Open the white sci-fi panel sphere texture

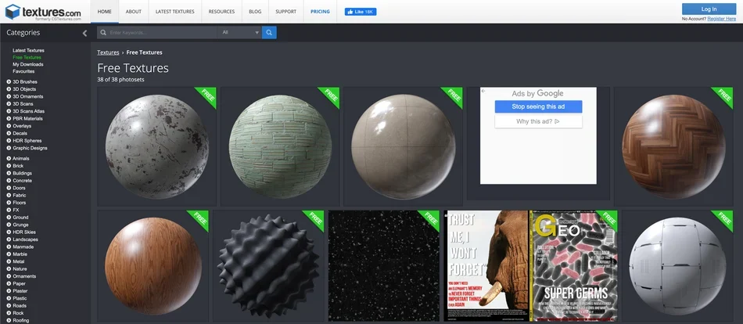677,266
